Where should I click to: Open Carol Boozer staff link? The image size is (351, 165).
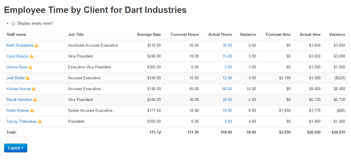click(17, 56)
